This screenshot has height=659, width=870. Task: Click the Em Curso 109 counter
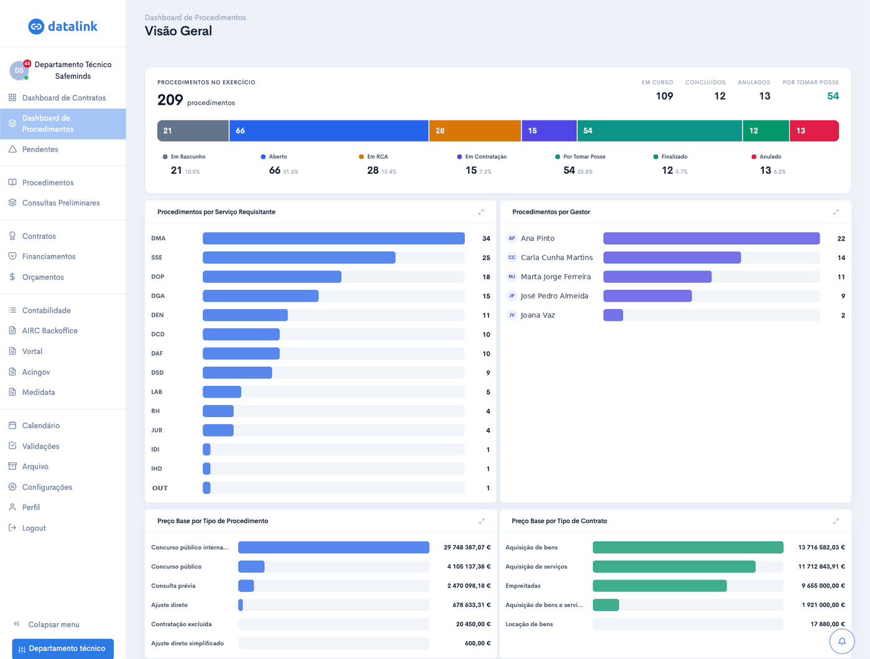coord(657,91)
